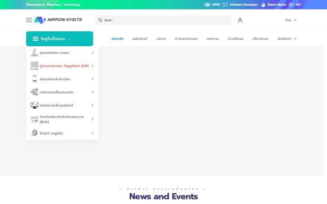The width and height of the screenshot is (327, 204).
Task: Open the second nav item, products
Action: [140, 39]
